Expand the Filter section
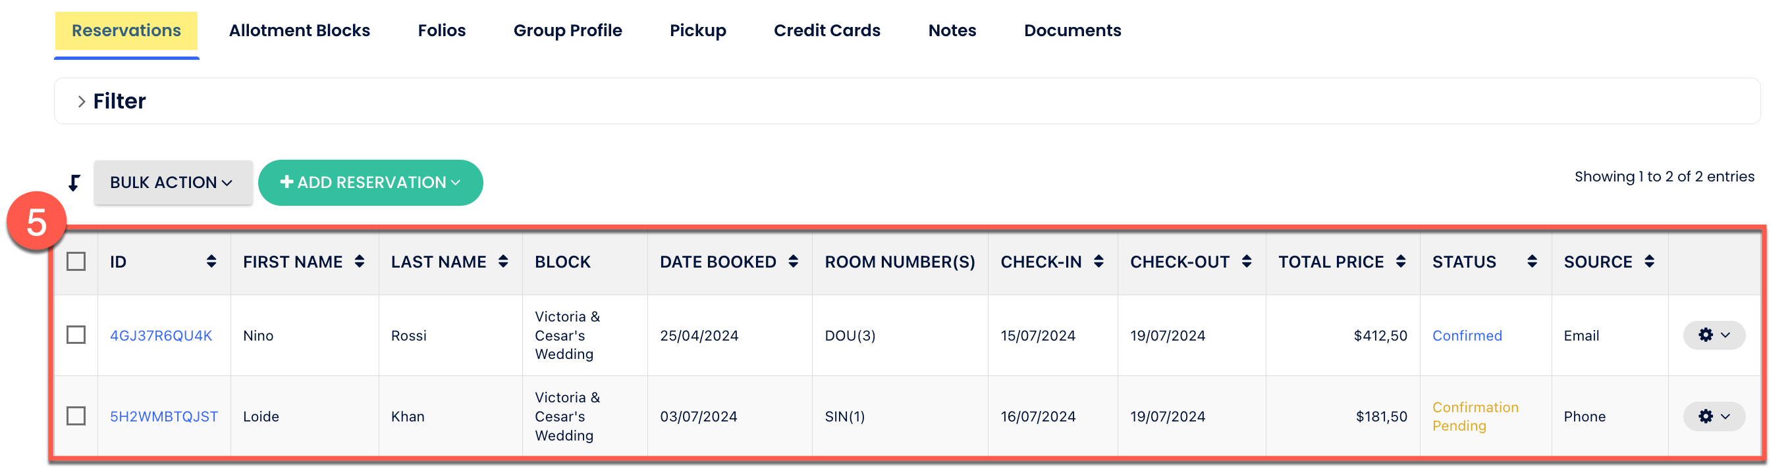The height and width of the screenshot is (476, 1790). click(x=82, y=101)
